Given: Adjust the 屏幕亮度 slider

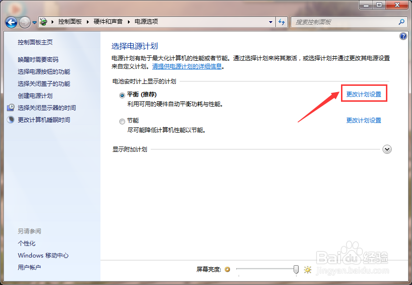Looking at the screenshot, I should (x=296, y=270).
